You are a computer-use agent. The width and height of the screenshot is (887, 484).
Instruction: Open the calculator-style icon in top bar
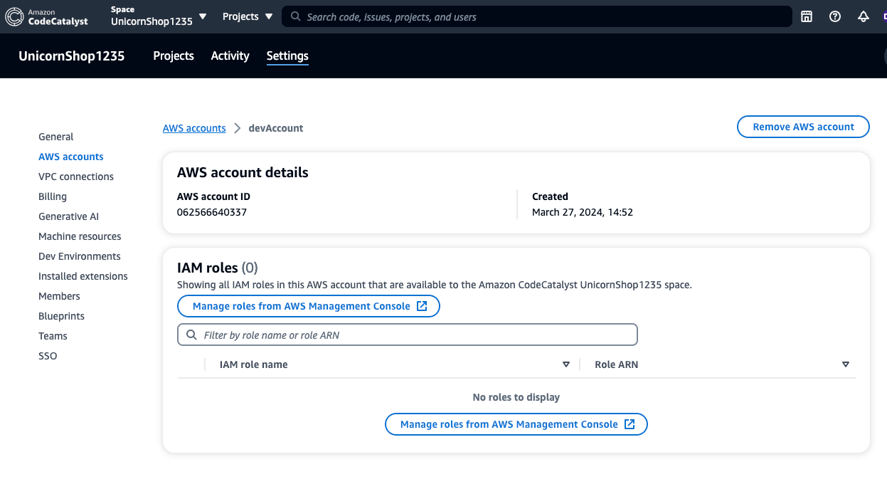(807, 16)
